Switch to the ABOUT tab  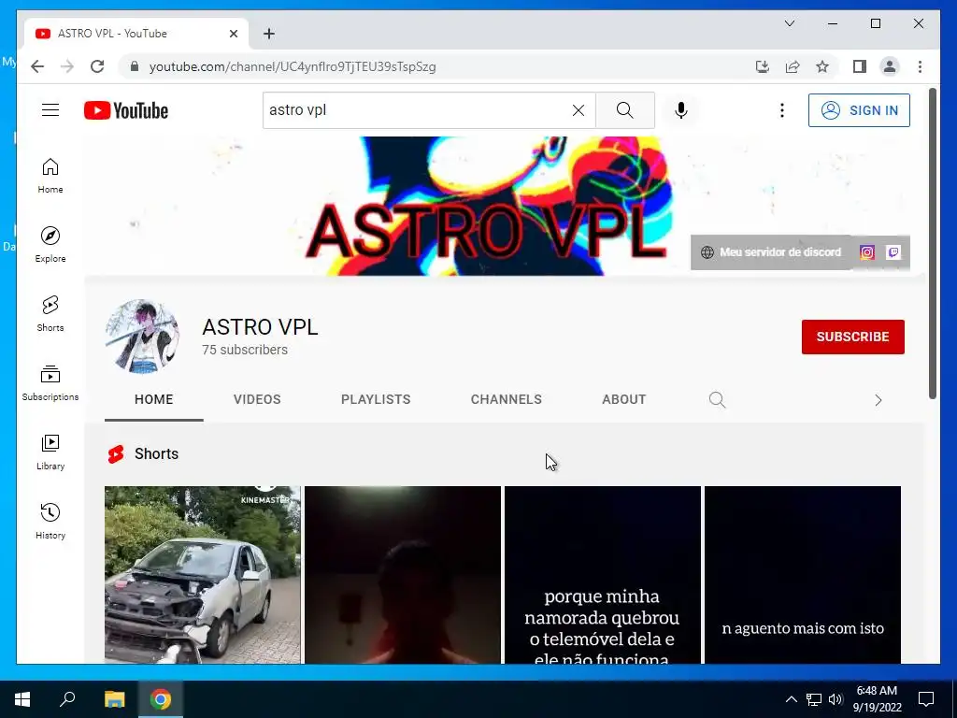coord(623,399)
